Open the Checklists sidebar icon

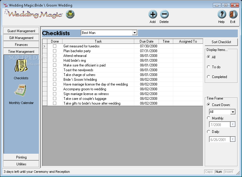(x=21, y=66)
